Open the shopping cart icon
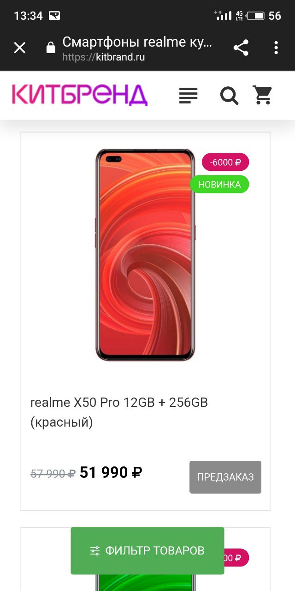The height and width of the screenshot is (591, 295). tap(263, 95)
